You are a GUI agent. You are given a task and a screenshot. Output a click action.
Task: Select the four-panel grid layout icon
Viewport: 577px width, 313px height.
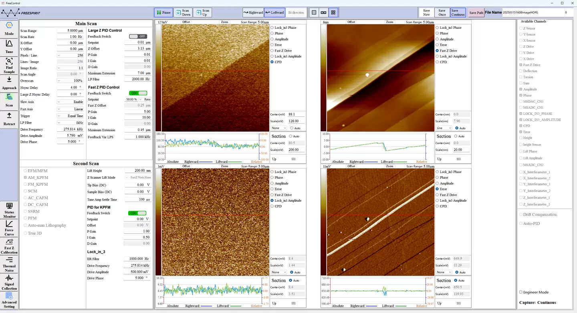pos(333,12)
